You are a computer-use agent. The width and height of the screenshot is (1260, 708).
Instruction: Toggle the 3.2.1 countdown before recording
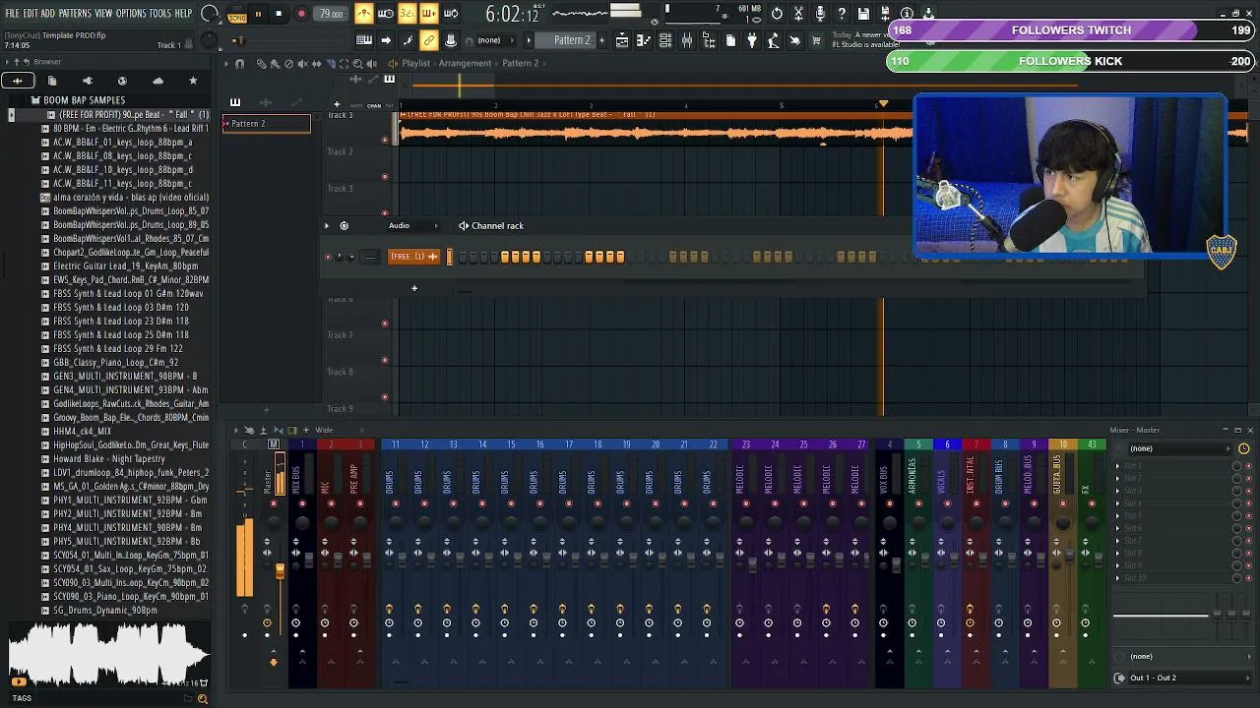point(407,14)
